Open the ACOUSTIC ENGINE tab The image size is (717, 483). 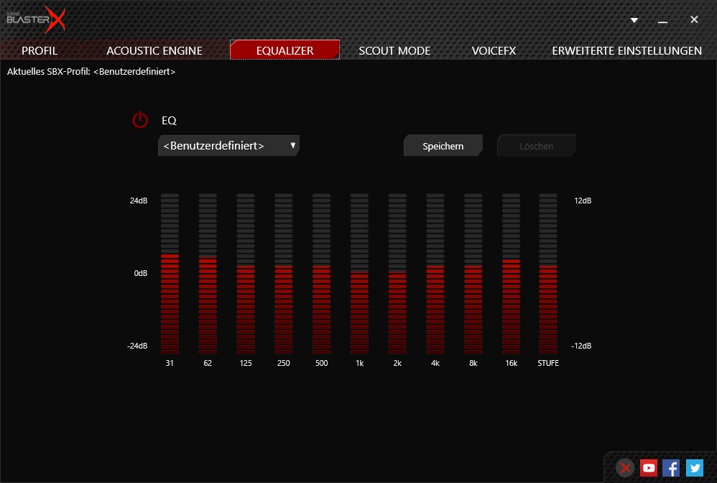click(154, 51)
